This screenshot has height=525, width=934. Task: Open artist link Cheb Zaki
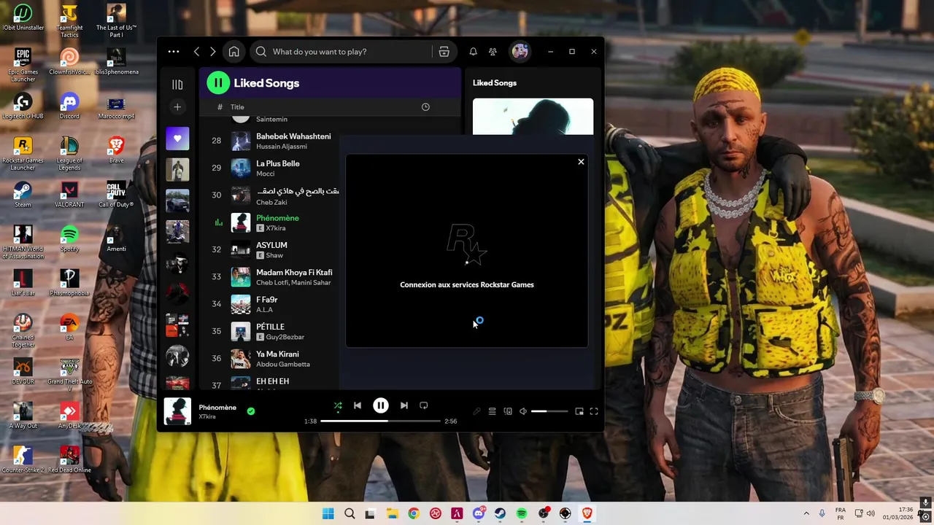271,202
